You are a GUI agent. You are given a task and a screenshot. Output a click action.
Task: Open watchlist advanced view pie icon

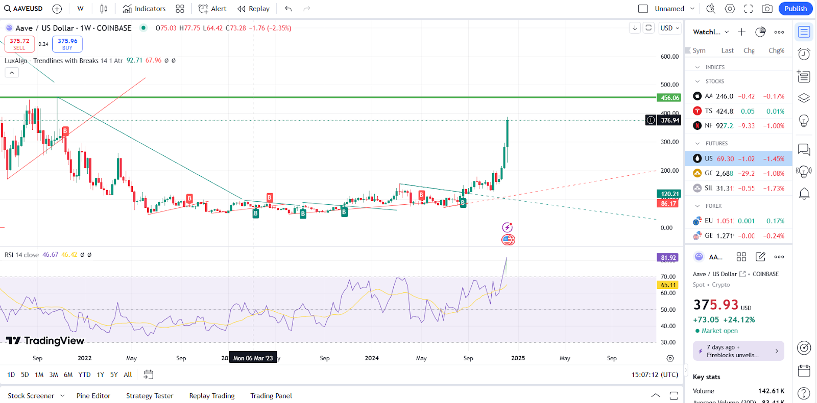[x=760, y=32]
